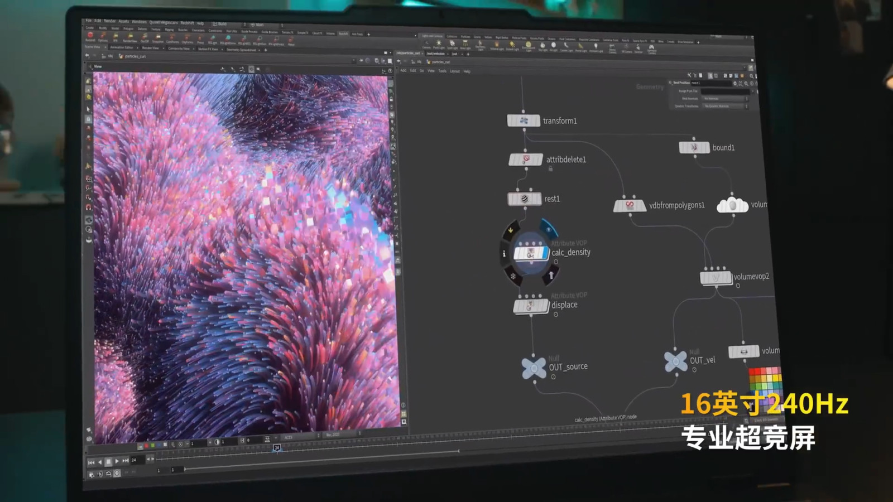Click the Gamepad Camera shelf tool

pyautogui.click(x=651, y=50)
